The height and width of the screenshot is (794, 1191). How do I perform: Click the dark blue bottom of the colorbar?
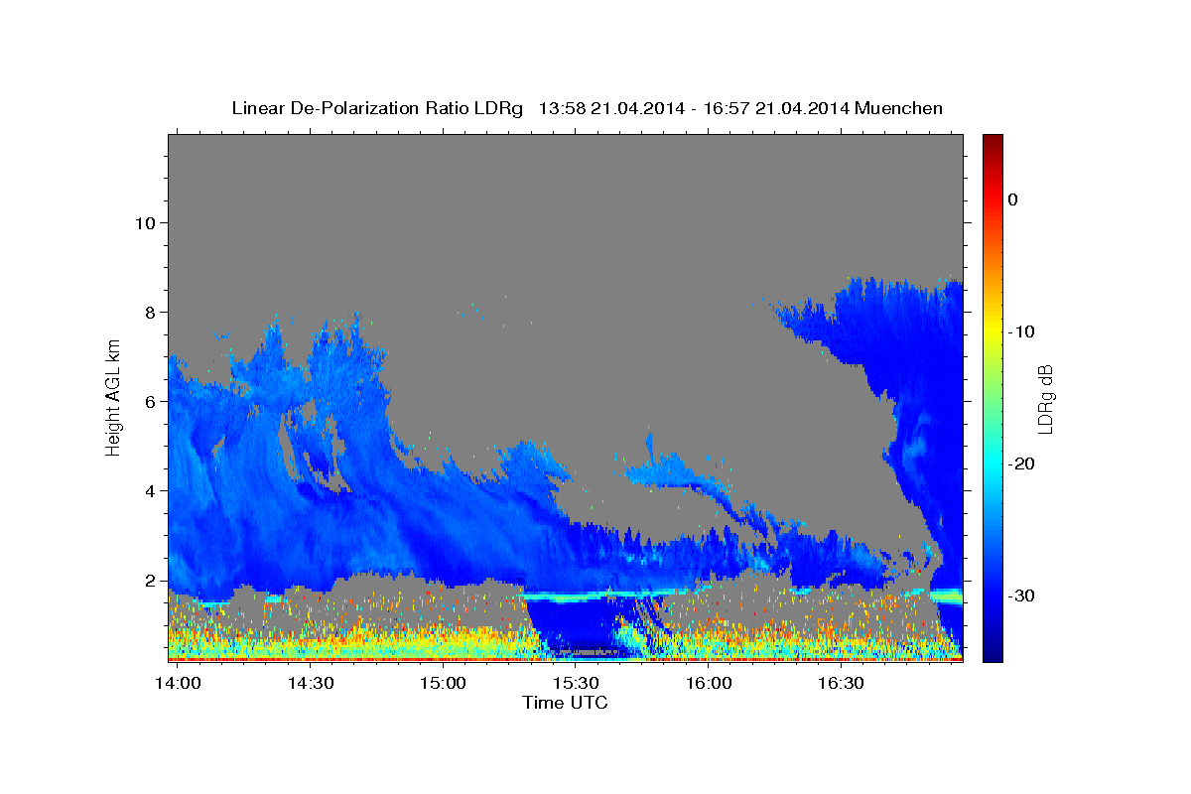pos(992,651)
